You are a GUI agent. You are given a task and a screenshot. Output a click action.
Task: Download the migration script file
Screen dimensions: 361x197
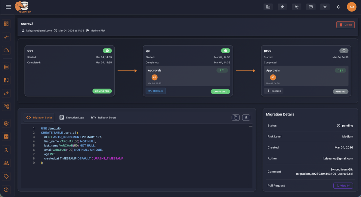coord(246,117)
